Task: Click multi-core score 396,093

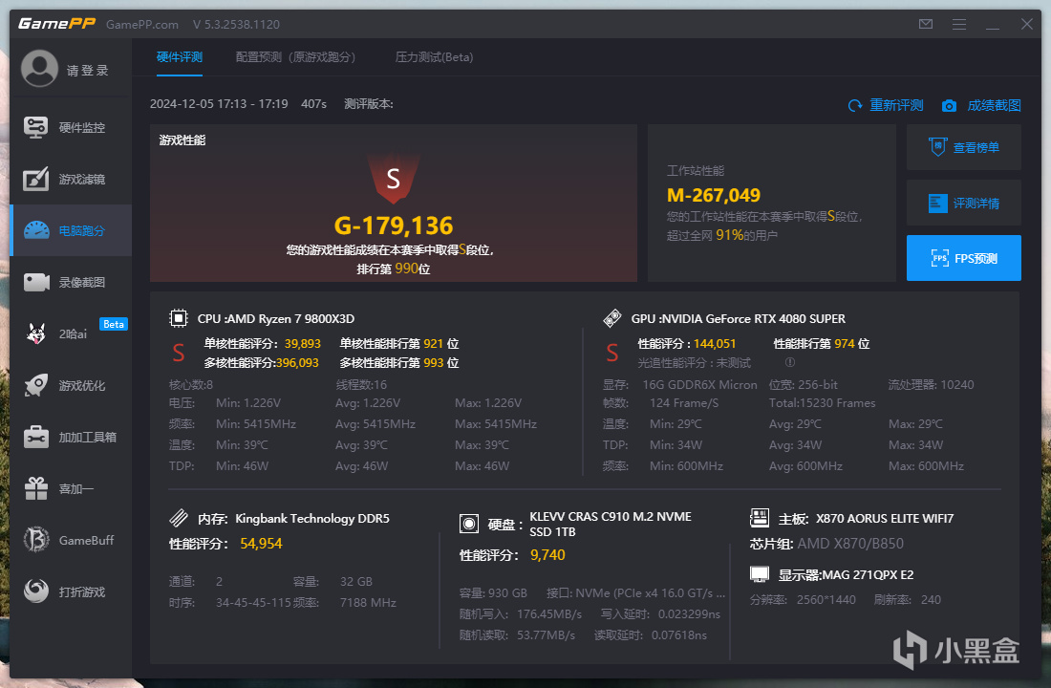Action: (x=297, y=363)
